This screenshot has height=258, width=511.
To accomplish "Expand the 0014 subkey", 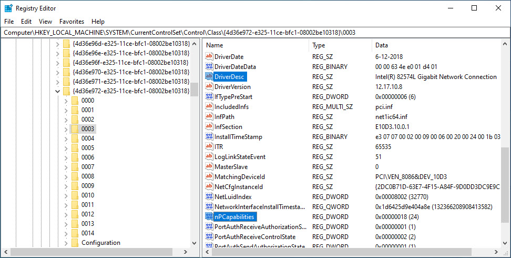I will pos(66,233).
